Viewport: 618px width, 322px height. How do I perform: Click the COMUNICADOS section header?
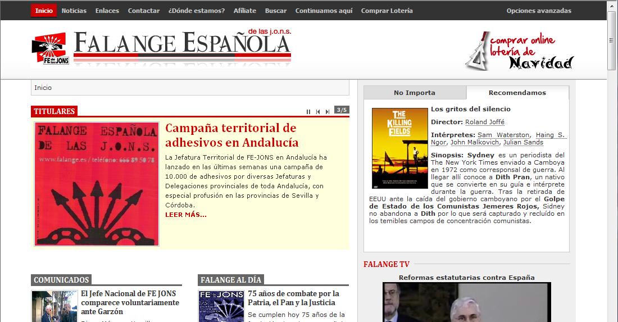[x=61, y=280]
